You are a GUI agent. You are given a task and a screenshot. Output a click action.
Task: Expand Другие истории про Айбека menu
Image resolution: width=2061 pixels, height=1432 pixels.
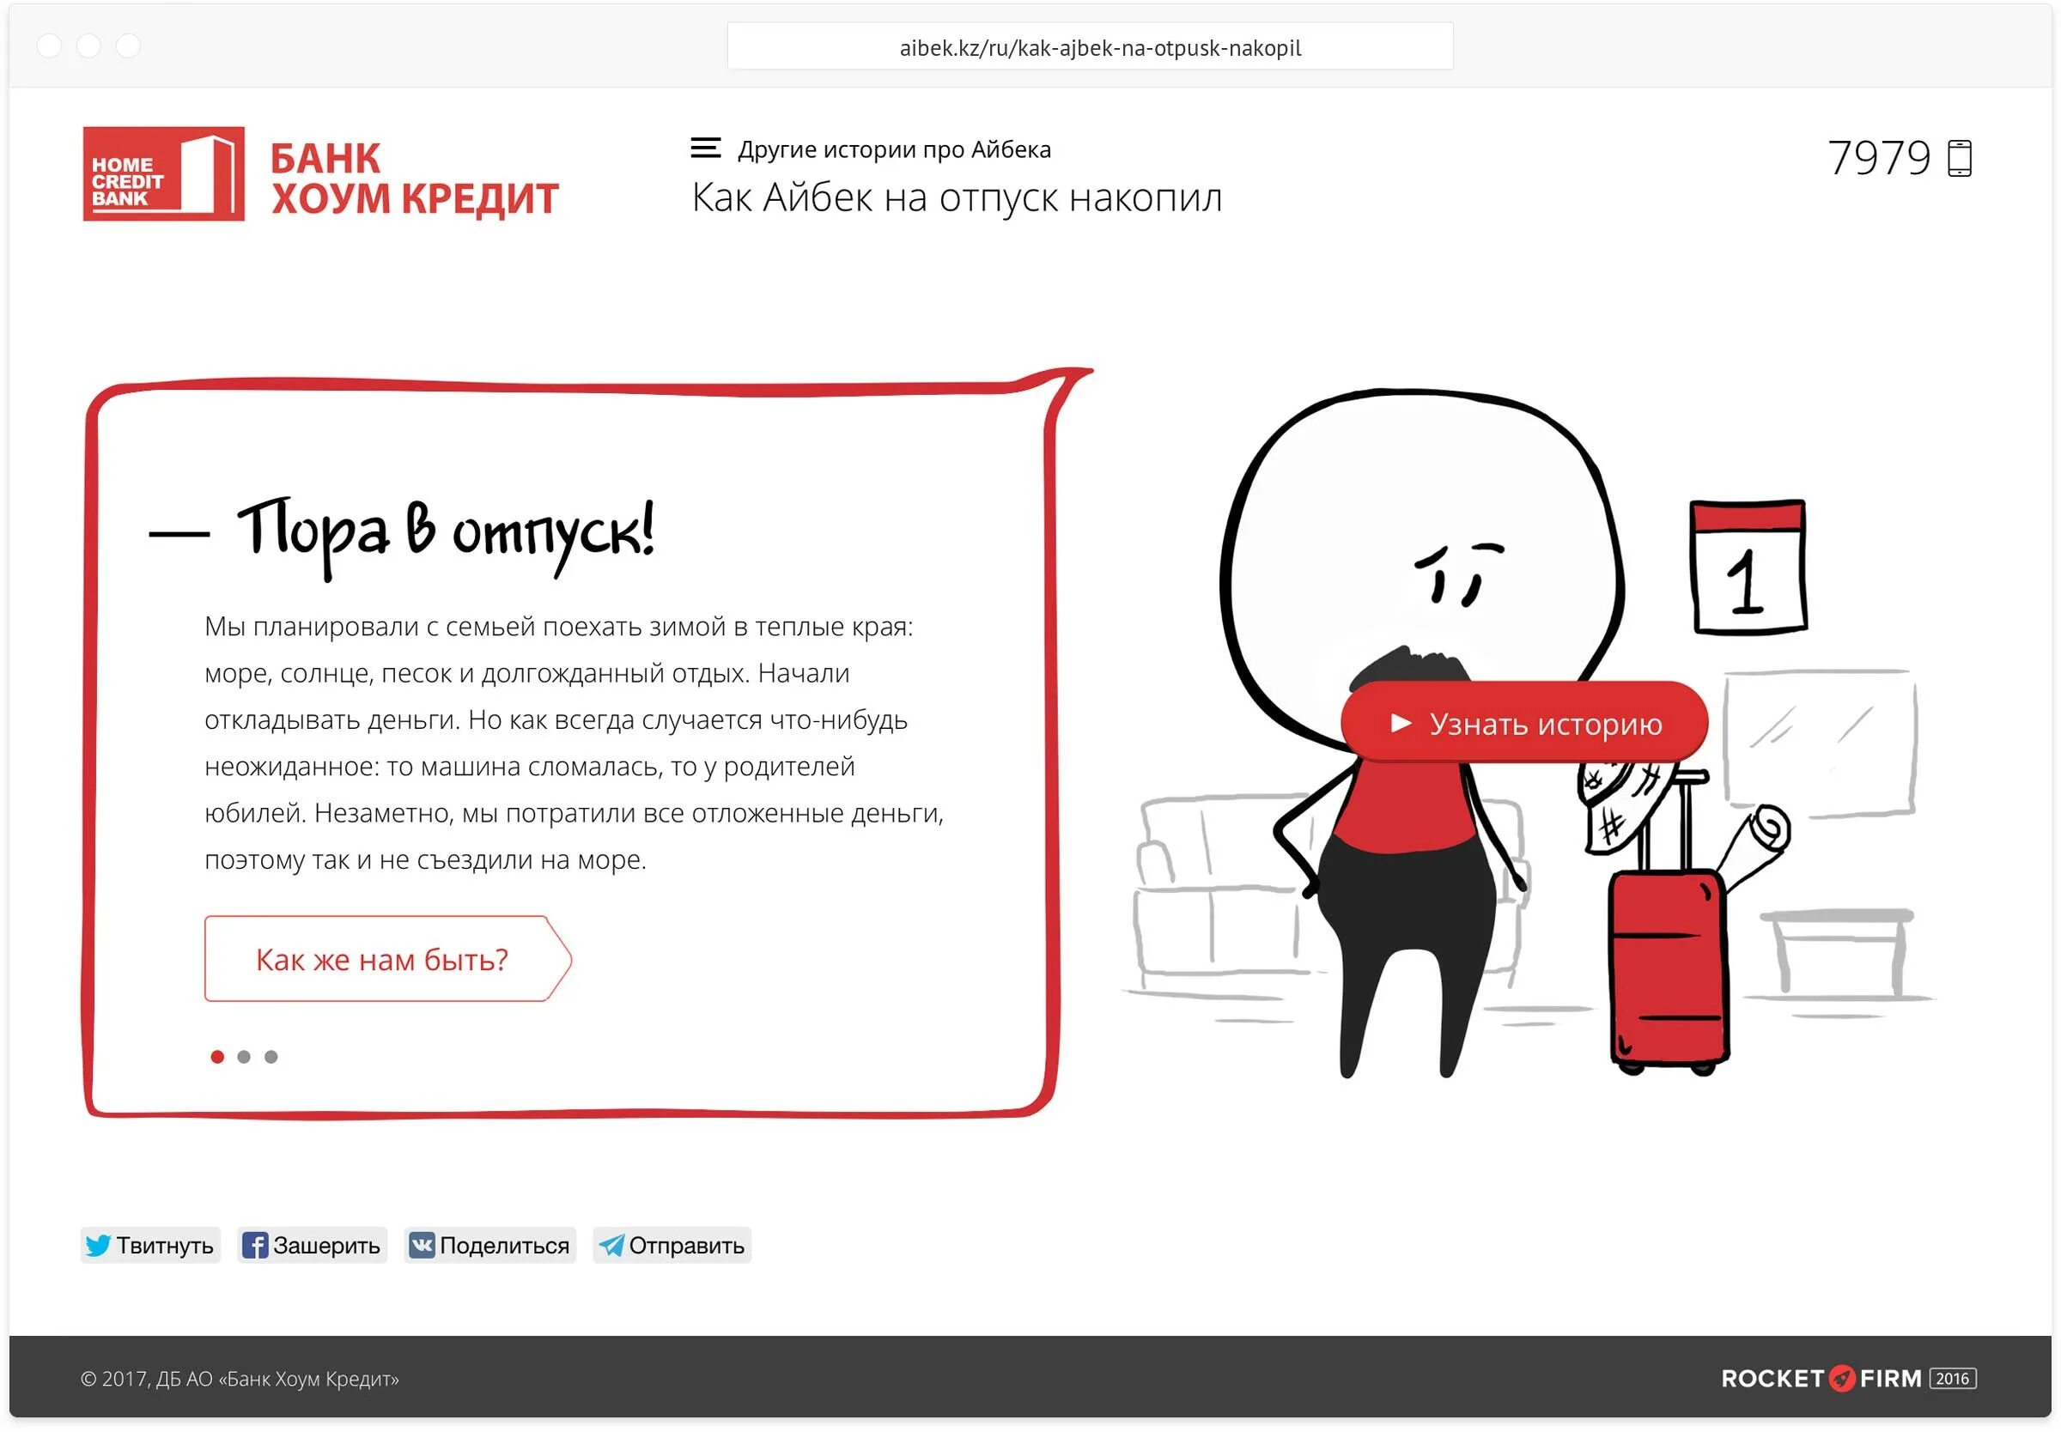tap(893, 149)
